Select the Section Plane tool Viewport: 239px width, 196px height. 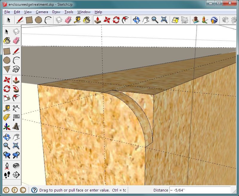(16, 175)
